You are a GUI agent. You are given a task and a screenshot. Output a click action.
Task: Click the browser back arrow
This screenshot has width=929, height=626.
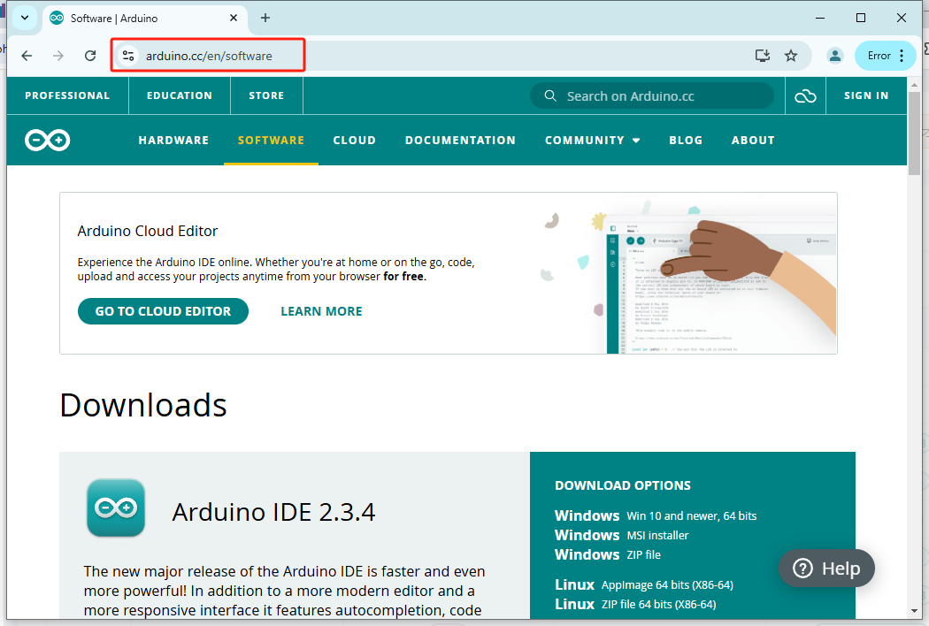[27, 56]
